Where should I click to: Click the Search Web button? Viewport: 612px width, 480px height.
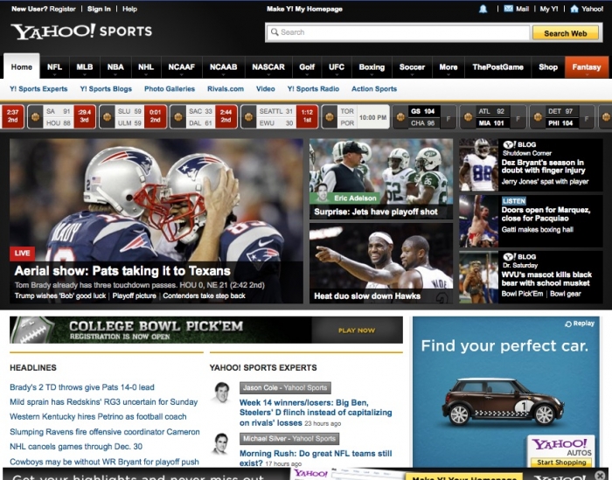click(566, 33)
